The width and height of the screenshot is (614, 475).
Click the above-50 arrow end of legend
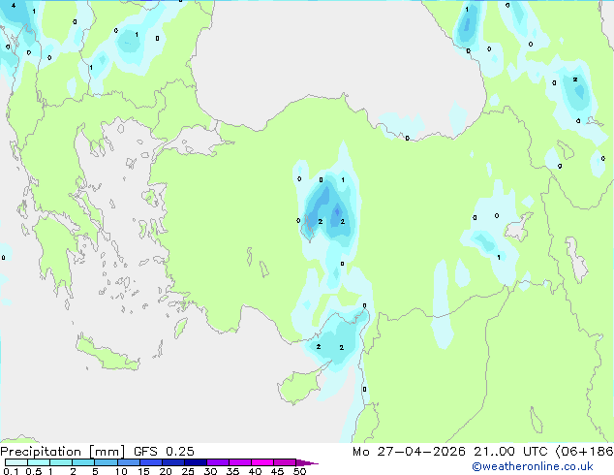click(x=307, y=462)
